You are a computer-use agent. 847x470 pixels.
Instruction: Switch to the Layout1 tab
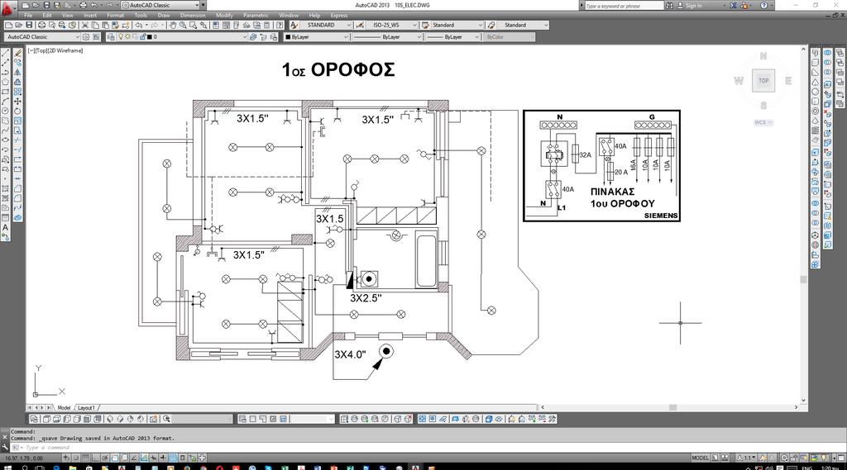(x=86, y=407)
